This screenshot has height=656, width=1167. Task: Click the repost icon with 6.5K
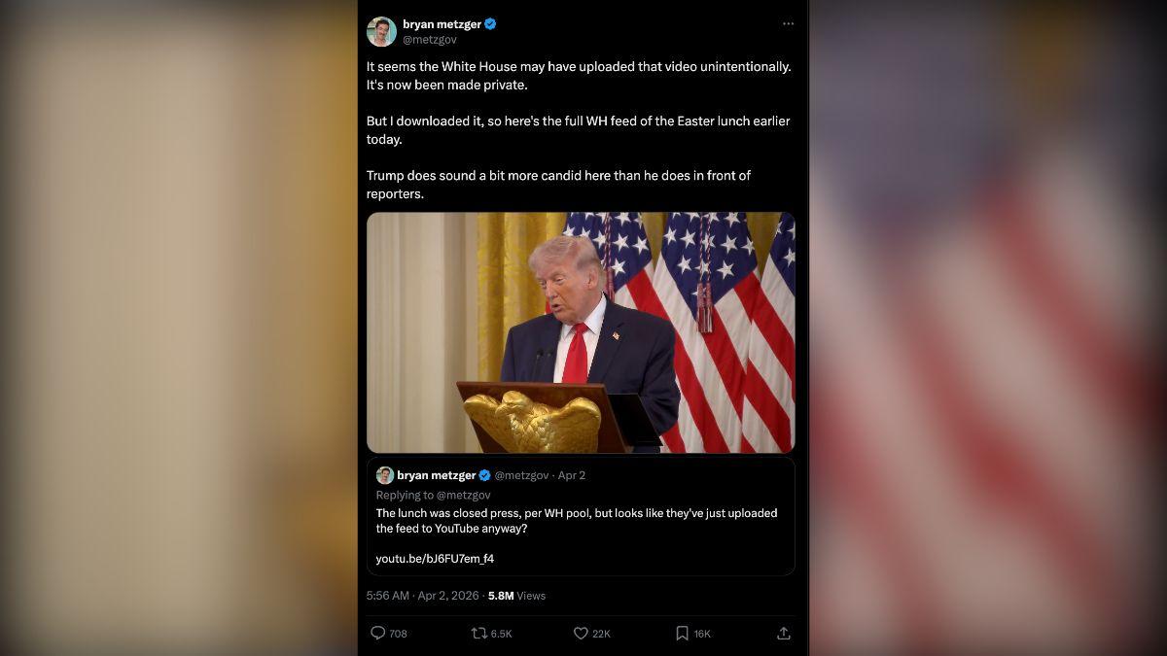(x=478, y=633)
